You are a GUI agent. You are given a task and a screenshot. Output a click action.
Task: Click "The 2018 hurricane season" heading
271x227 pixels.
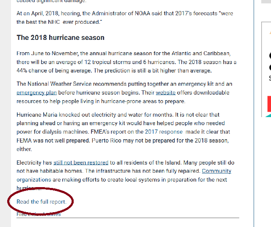click(x=61, y=38)
